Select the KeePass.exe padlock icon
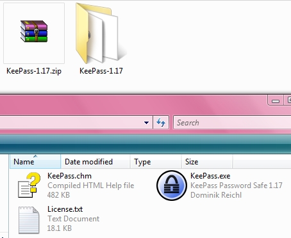Viewport: 291px width, 238px height. (x=171, y=186)
